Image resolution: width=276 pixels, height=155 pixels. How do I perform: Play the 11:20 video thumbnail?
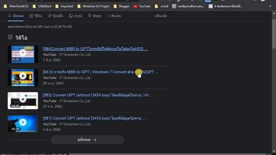pos(23,77)
